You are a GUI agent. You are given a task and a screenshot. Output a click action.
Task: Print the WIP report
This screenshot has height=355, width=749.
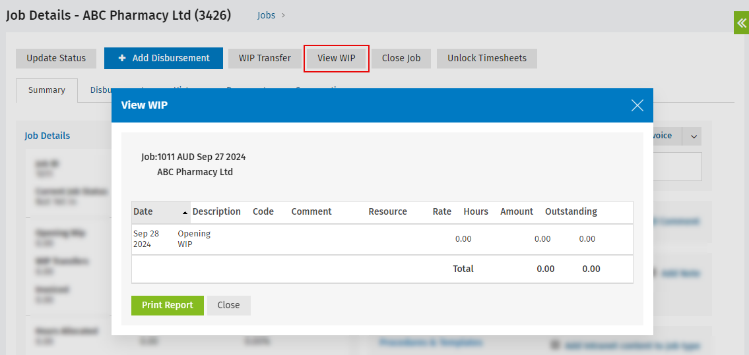click(167, 306)
